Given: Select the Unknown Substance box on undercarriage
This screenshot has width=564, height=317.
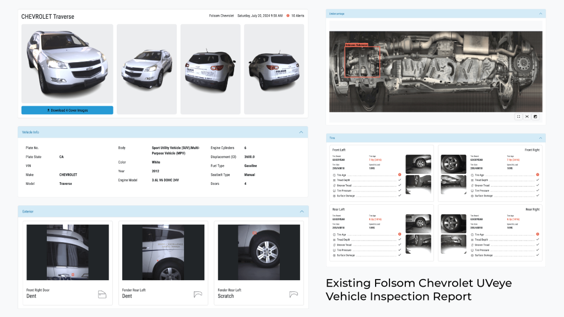Looking at the screenshot, I should 362,61.
